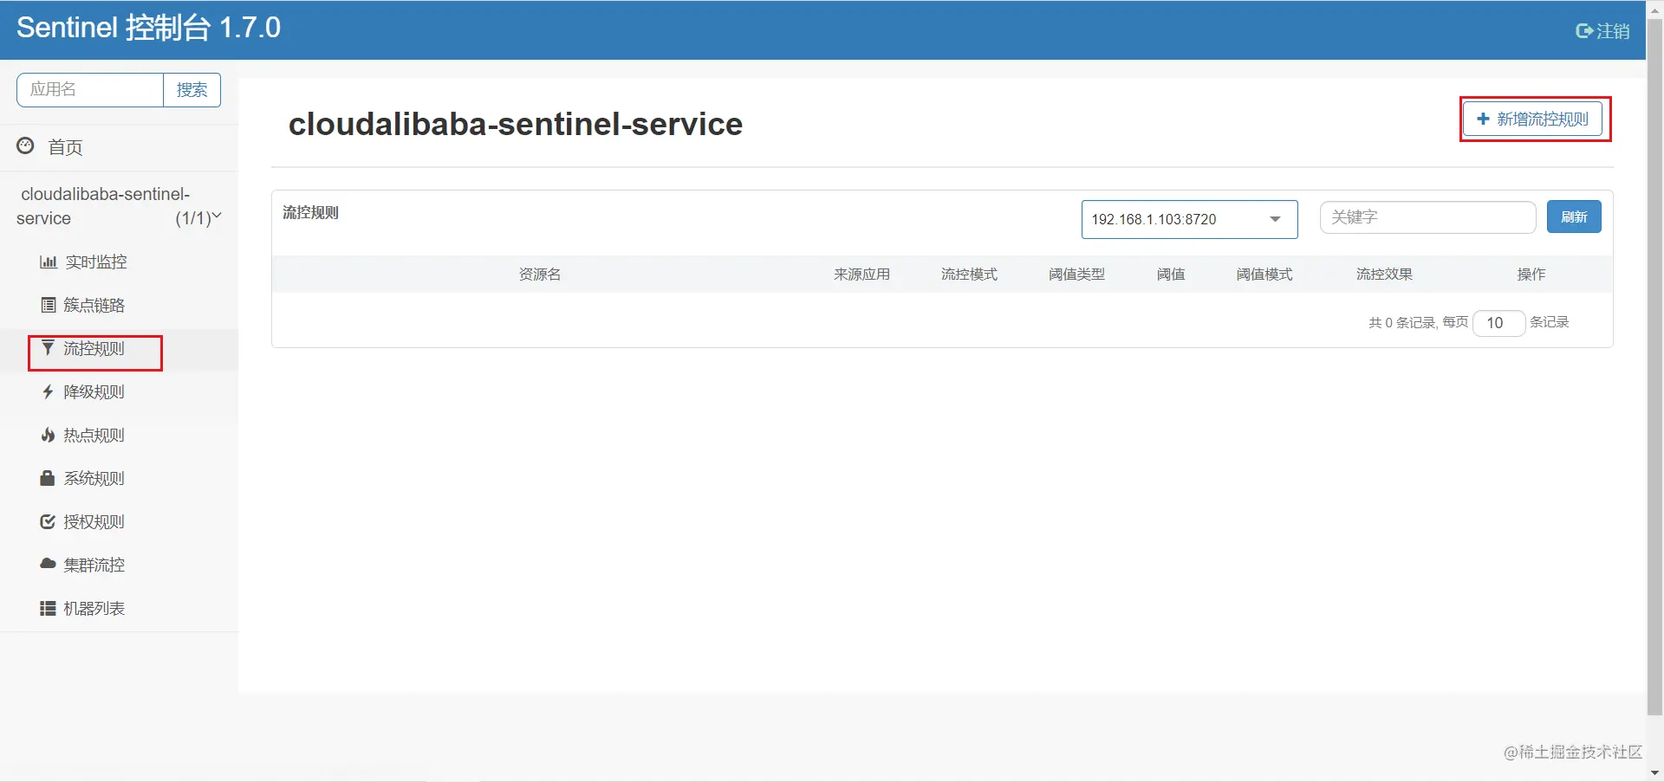Click the blue 刷新 button

click(1574, 217)
